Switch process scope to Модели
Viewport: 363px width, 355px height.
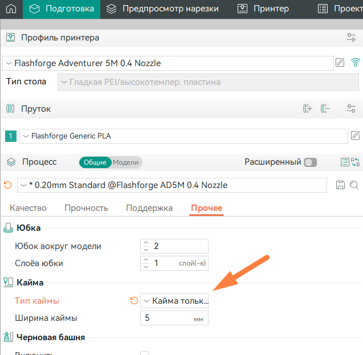click(125, 162)
